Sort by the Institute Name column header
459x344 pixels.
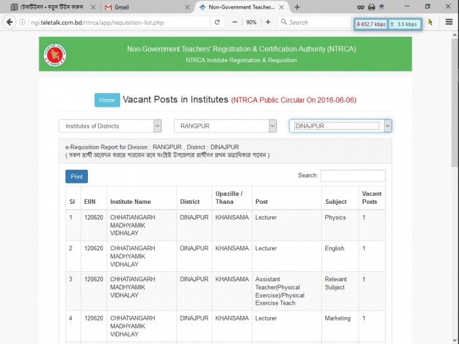pos(142,198)
